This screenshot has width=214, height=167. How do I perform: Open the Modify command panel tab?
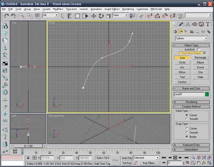(x=181, y=24)
